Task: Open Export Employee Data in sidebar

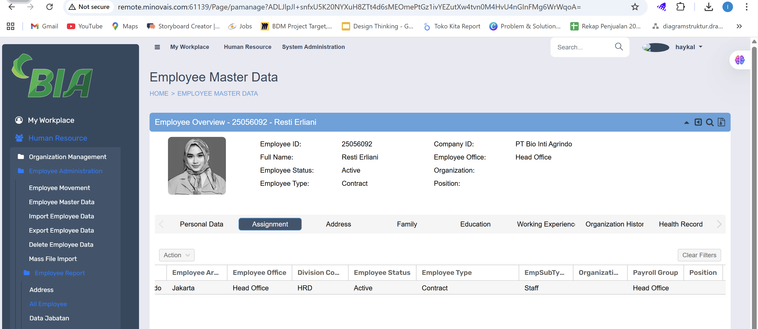Action: click(61, 231)
